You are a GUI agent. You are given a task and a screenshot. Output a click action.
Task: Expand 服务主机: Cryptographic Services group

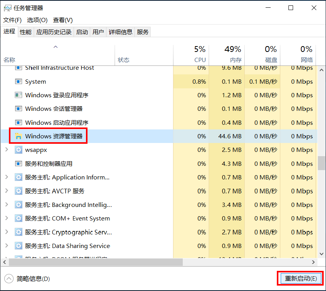[x=7, y=232]
